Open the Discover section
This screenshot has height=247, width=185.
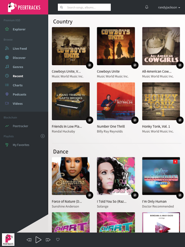coord(19,58)
